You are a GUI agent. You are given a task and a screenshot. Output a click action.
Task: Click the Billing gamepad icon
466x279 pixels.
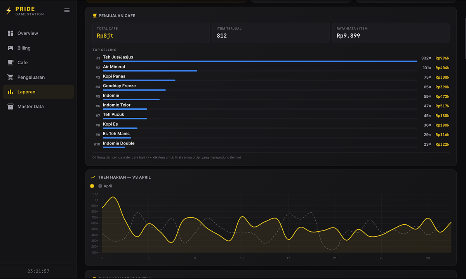click(10, 48)
